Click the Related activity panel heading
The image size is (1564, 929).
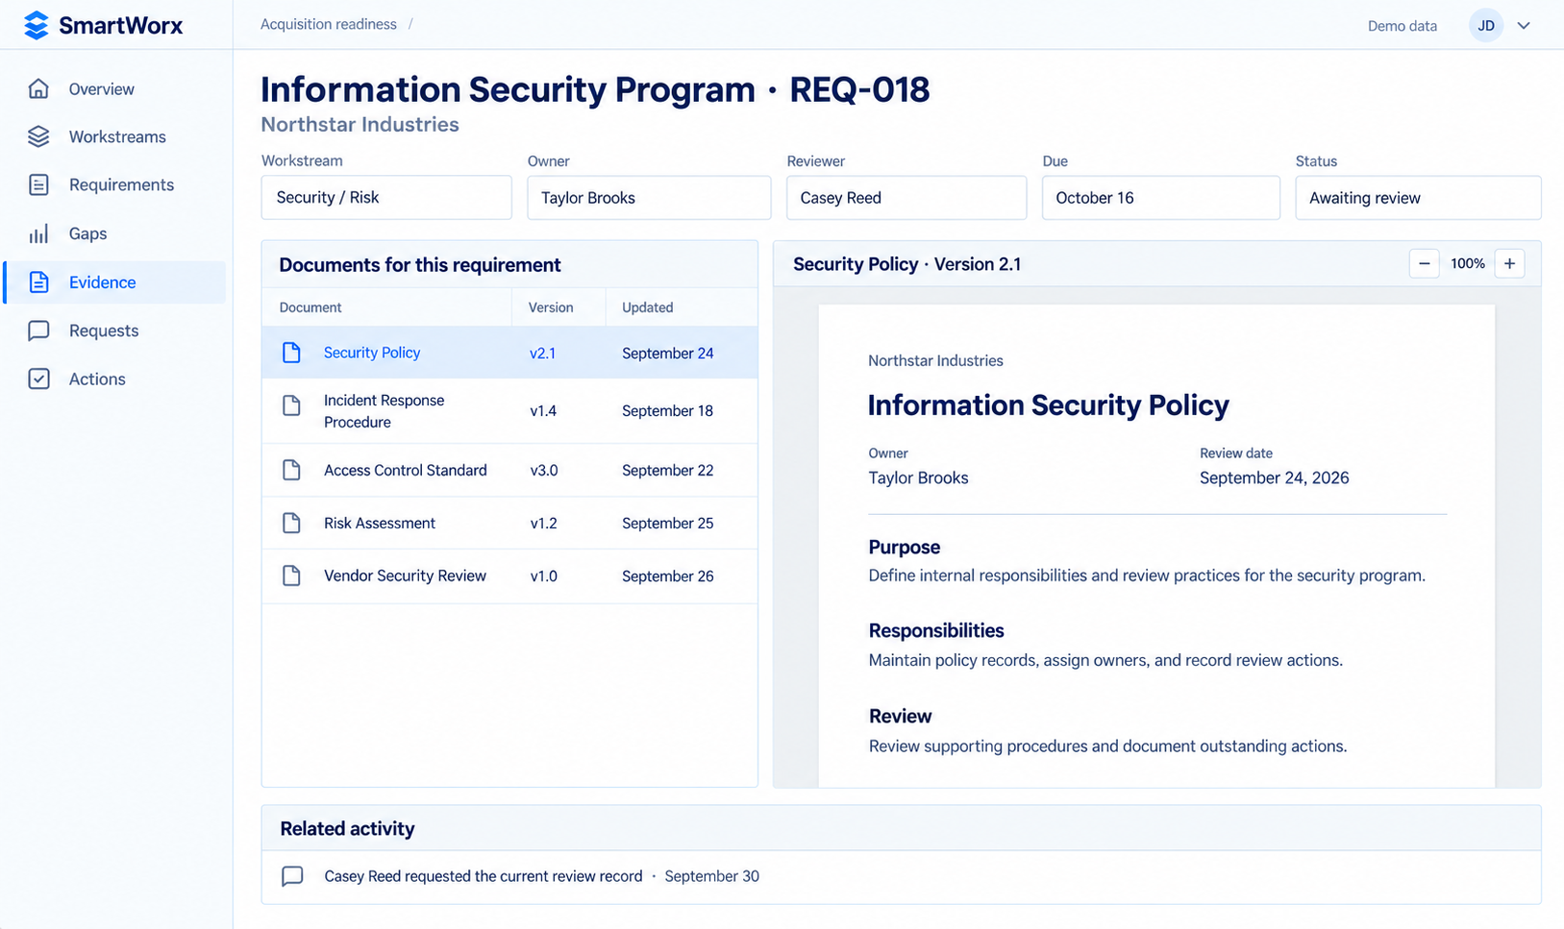pos(347,828)
